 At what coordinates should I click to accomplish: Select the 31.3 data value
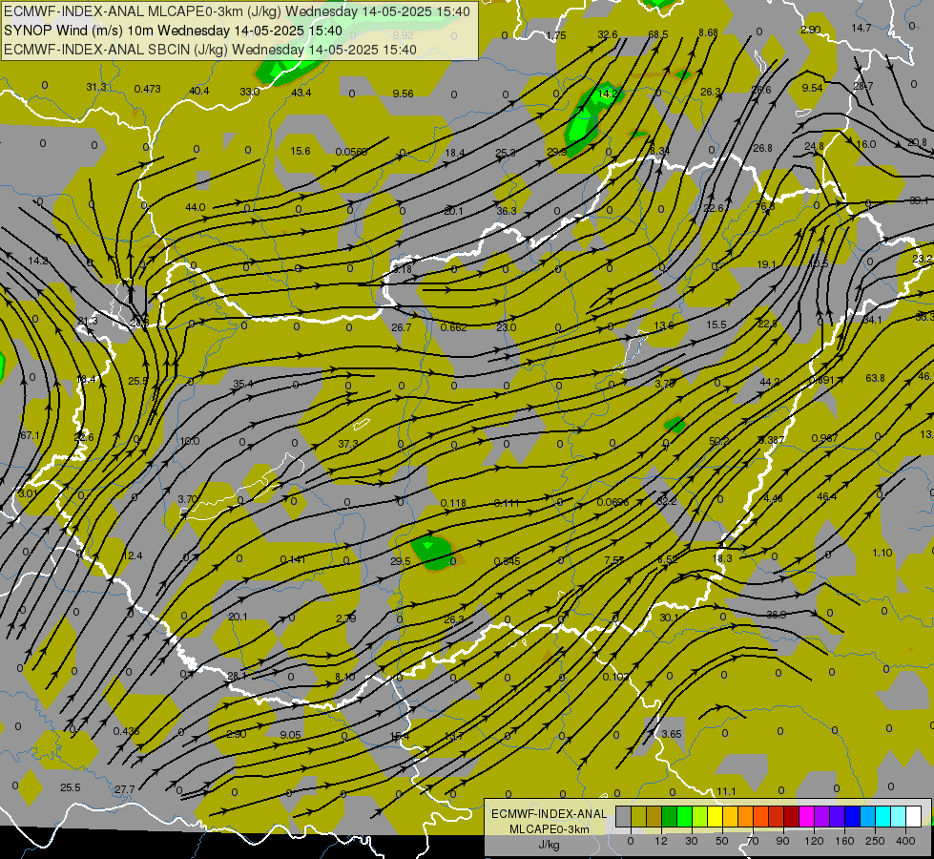[96, 87]
